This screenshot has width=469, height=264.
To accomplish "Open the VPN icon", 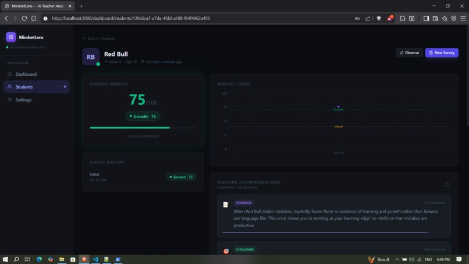I will [x=454, y=18].
